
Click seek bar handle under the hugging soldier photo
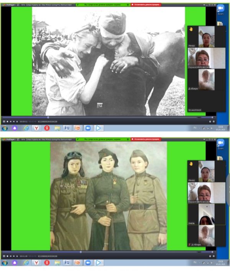pyautogui.click(x=48, y=117)
